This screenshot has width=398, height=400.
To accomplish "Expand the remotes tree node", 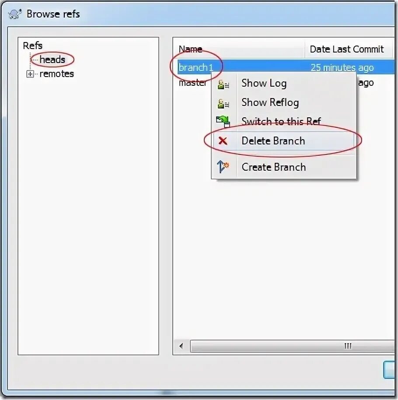I will coord(30,74).
